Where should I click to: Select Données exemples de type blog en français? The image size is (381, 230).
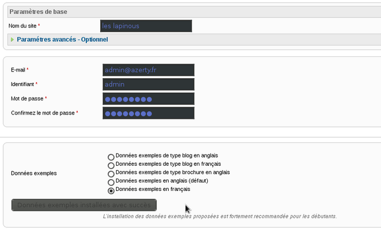[111, 166]
